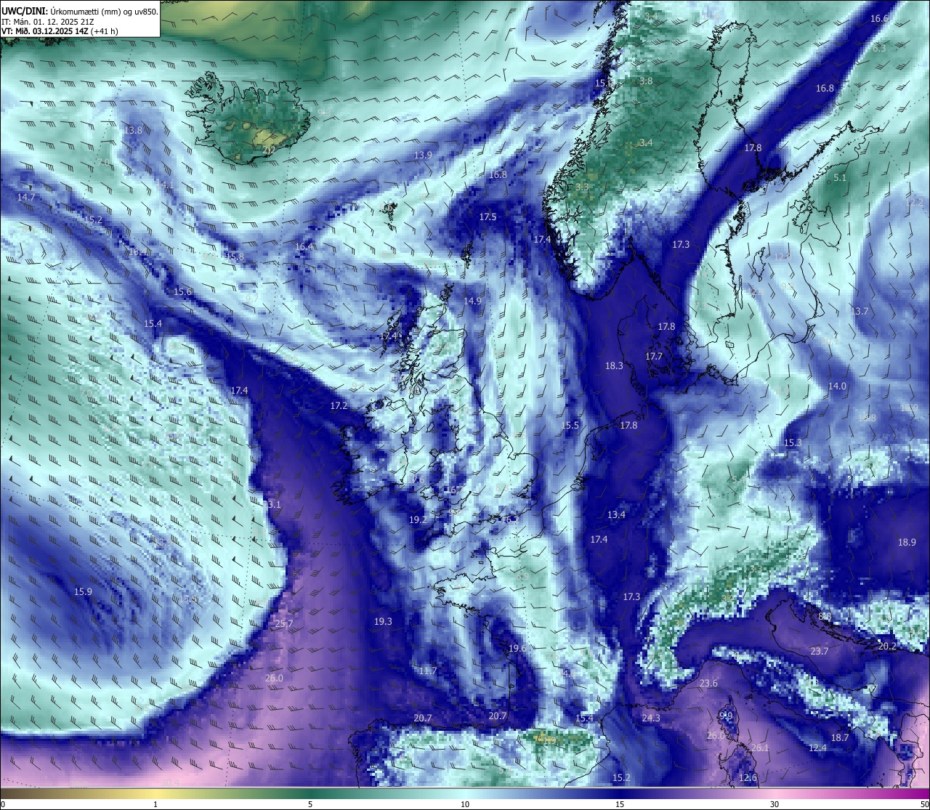Click the value 12.6 over Sardinia

pyautogui.click(x=748, y=777)
